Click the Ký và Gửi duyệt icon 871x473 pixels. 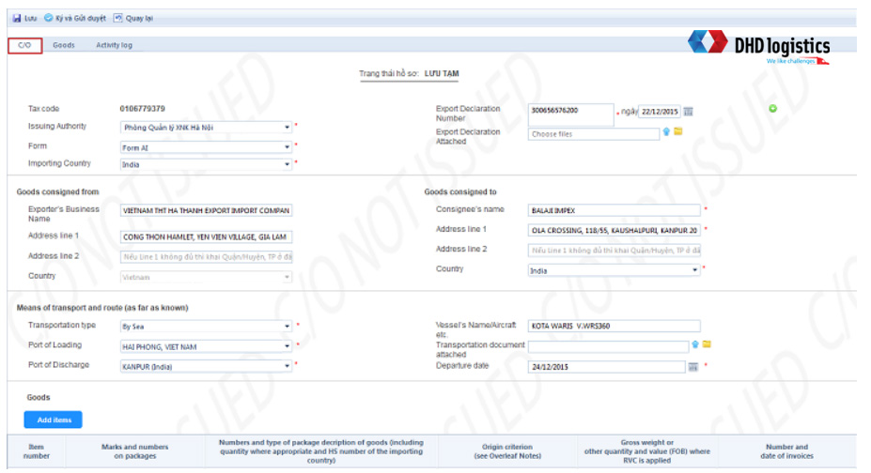click(x=49, y=18)
